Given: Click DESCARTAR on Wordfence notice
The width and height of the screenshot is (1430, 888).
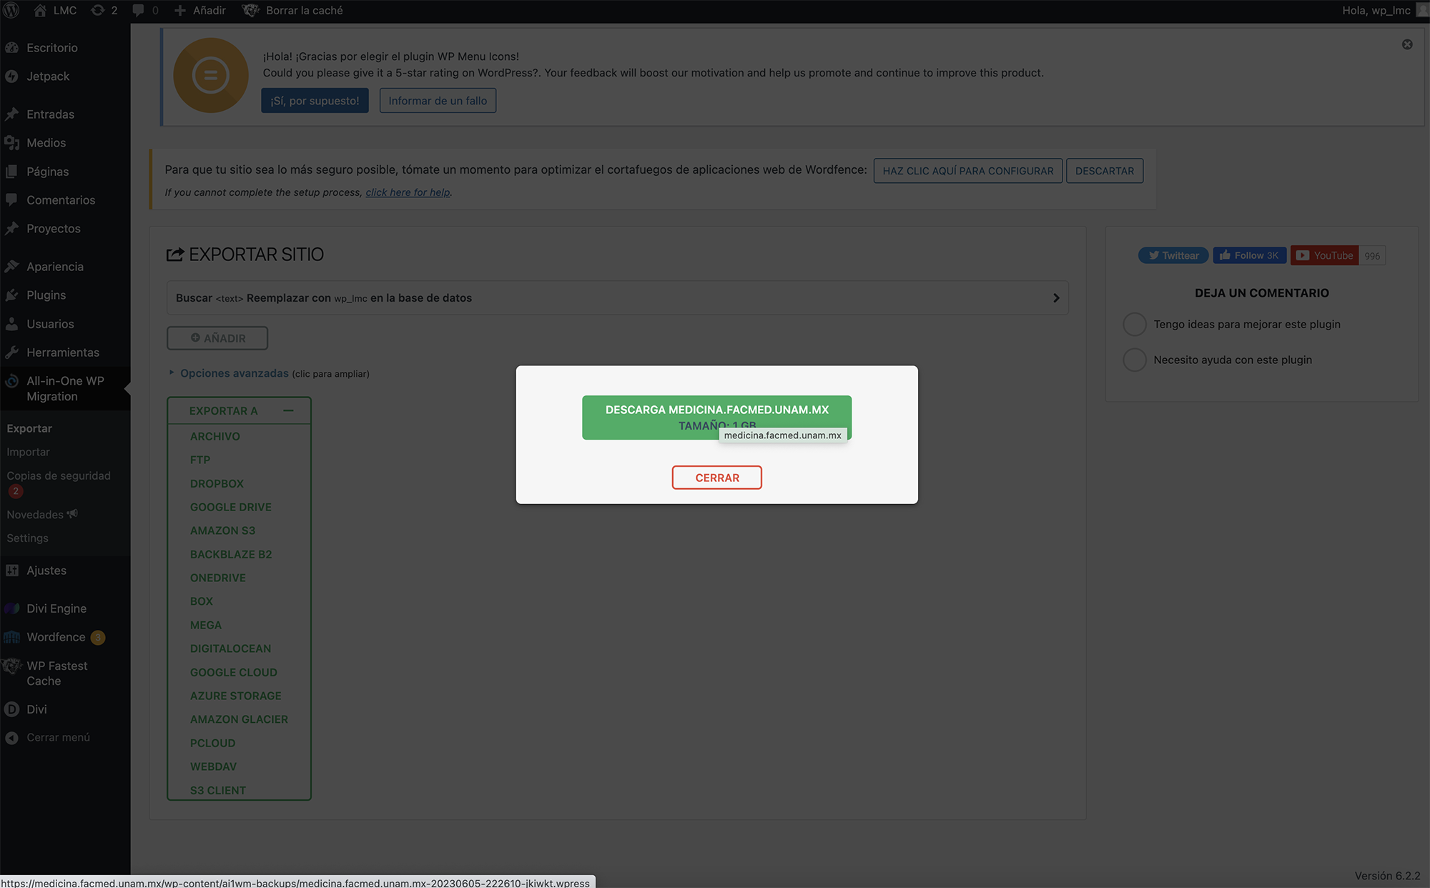Looking at the screenshot, I should coord(1104,171).
